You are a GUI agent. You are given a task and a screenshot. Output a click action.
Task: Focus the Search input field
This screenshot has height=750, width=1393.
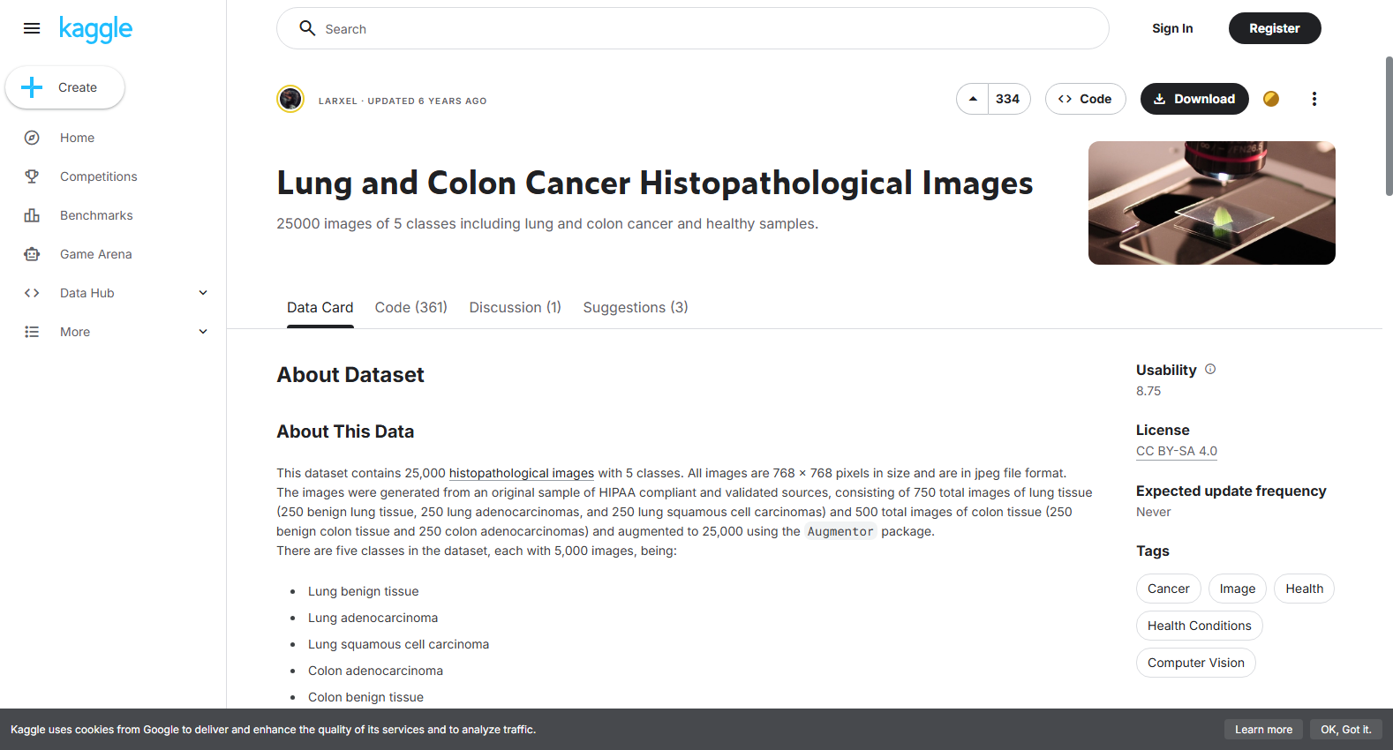(693, 28)
